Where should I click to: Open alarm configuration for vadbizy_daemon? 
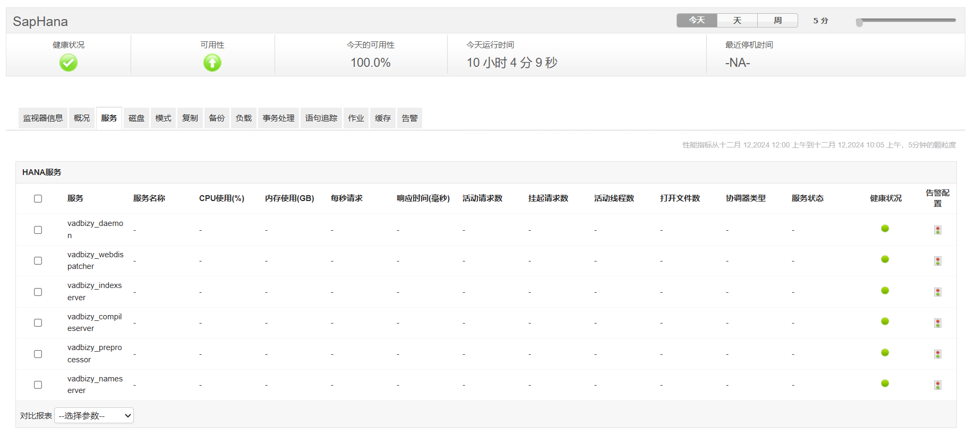938,230
